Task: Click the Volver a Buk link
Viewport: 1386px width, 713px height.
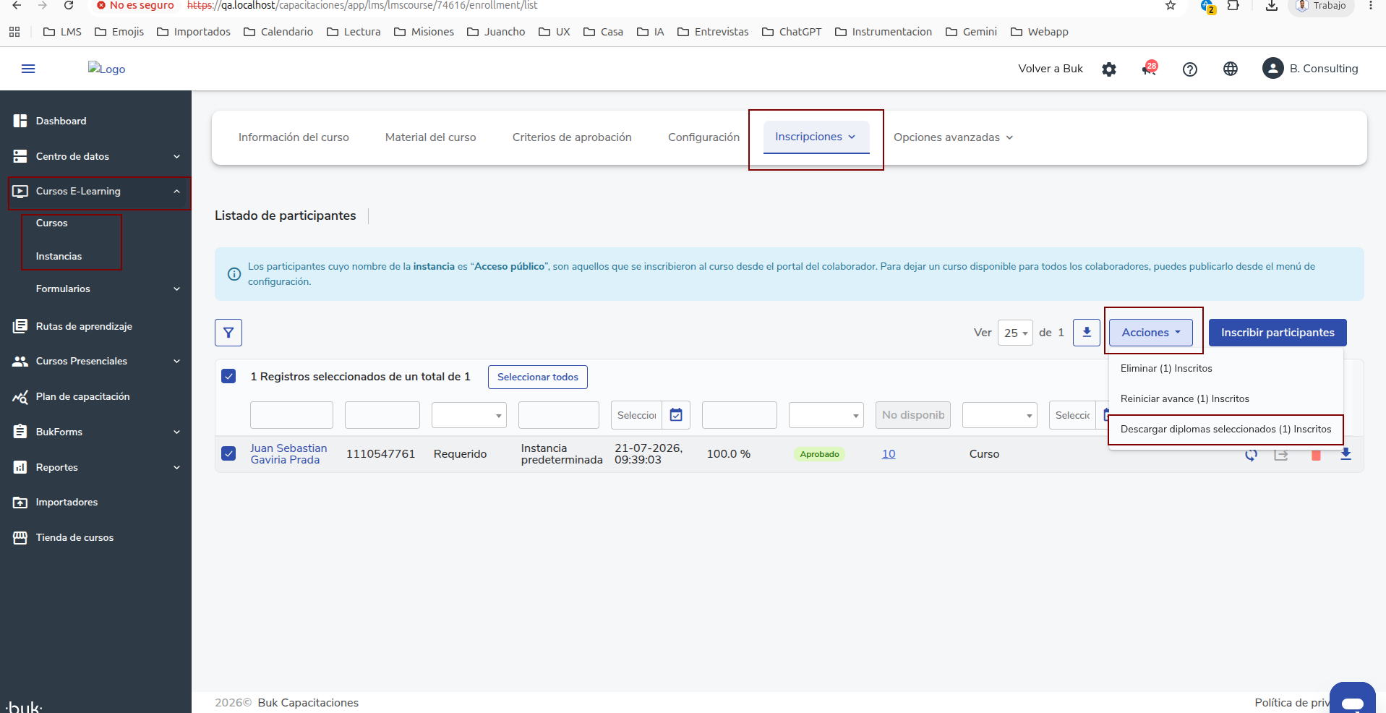Action: point(1051,69)
